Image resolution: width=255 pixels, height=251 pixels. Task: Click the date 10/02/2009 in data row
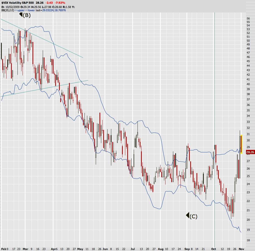coord(12,7)
